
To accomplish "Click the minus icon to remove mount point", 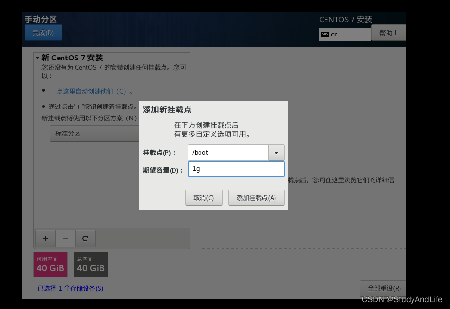I will pos(65,238).
